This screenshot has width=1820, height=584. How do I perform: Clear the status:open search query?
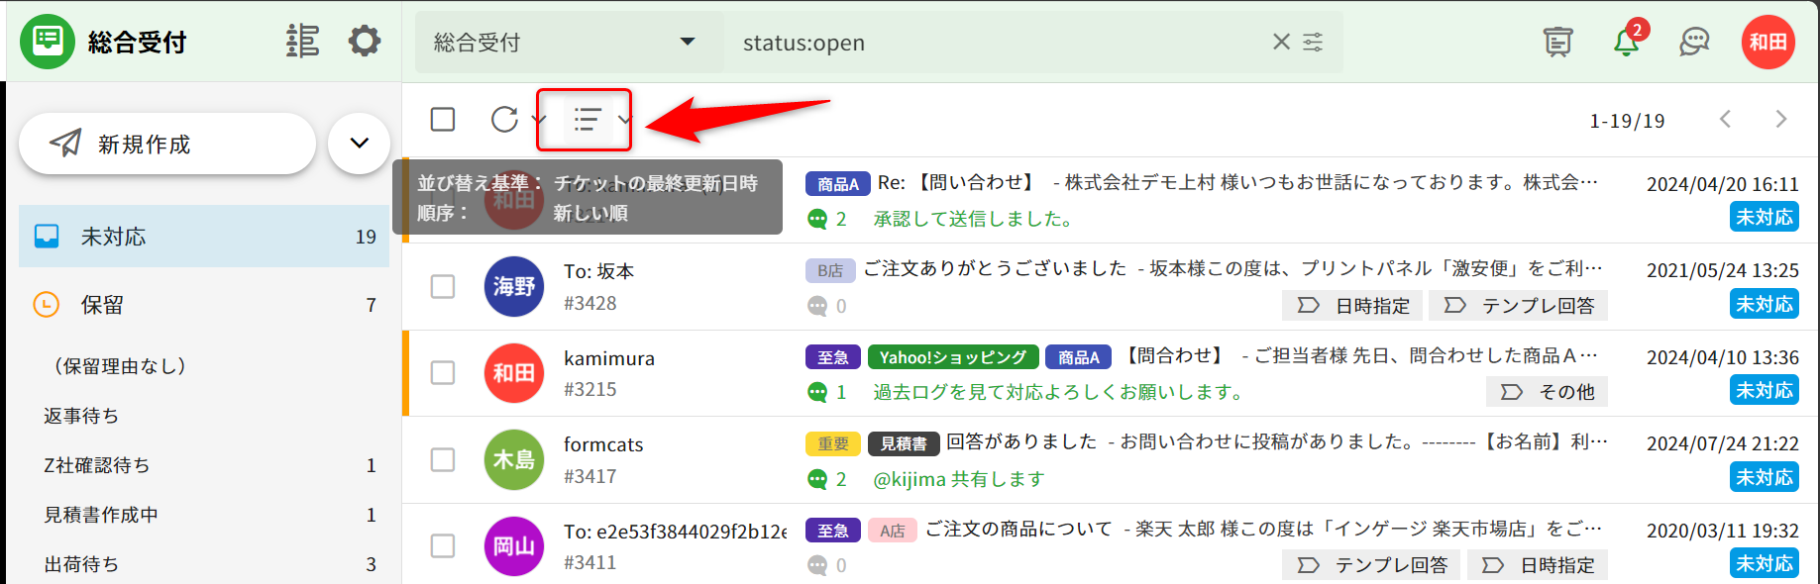coord(1281,42)
